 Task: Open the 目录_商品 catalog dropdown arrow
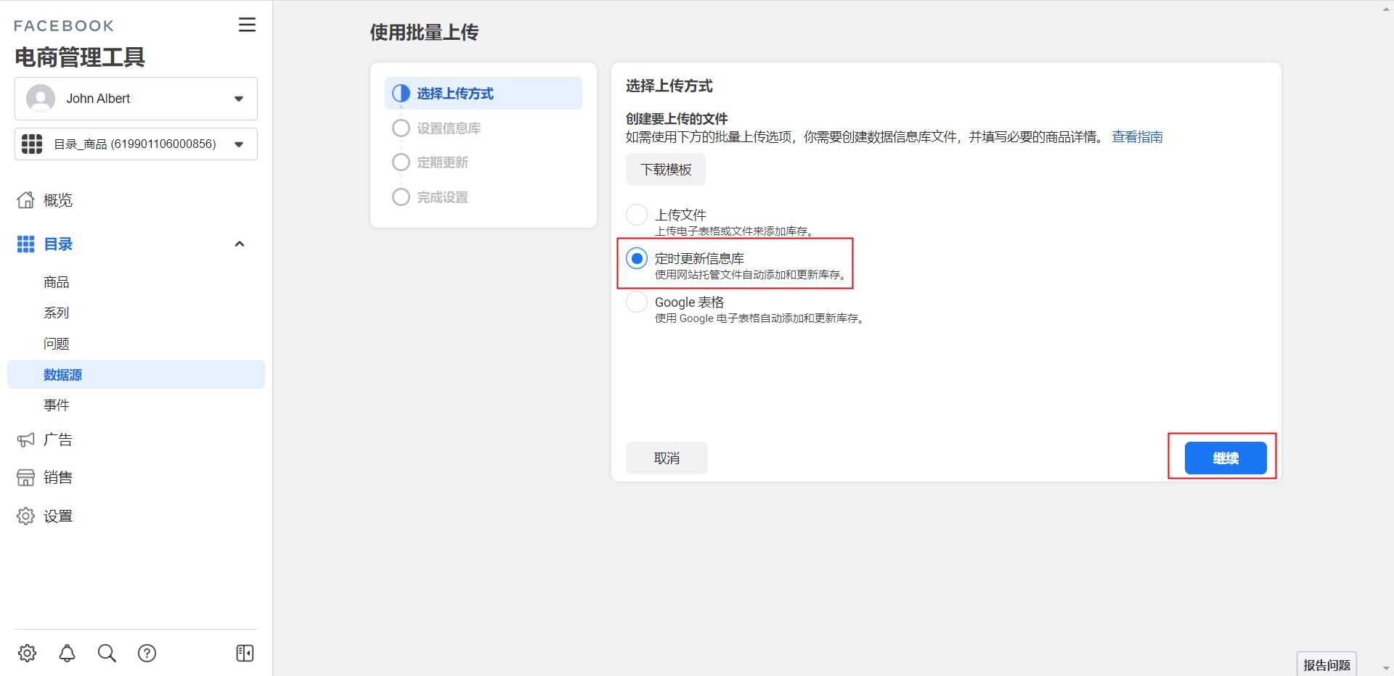tap(239, 144)
